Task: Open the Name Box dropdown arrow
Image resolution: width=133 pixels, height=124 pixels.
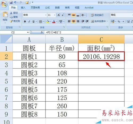Action: coord(28,32)
